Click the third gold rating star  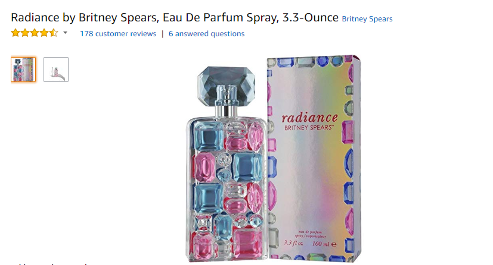[x=35, y=33]
